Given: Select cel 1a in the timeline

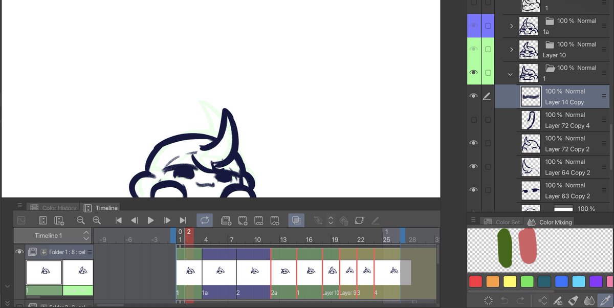Looking at the screenshot, I should tap(219, 274).
